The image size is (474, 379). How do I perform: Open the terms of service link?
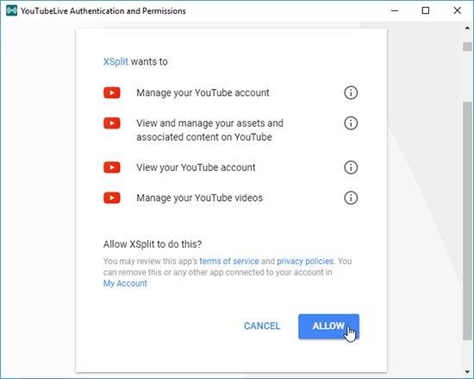tap(229, 262)
